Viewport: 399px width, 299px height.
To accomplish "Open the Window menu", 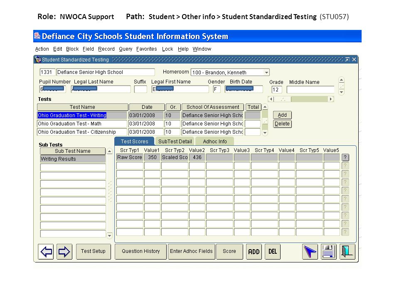I will [202, 49].
